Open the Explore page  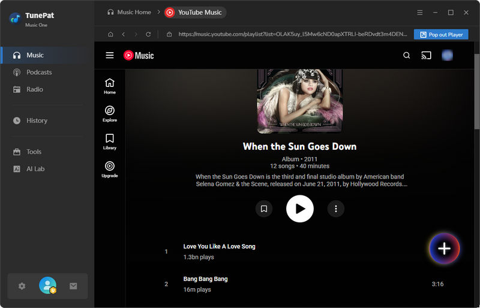(110, 114)
